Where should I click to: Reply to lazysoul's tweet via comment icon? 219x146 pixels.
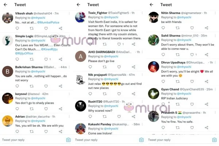[17, 109]
